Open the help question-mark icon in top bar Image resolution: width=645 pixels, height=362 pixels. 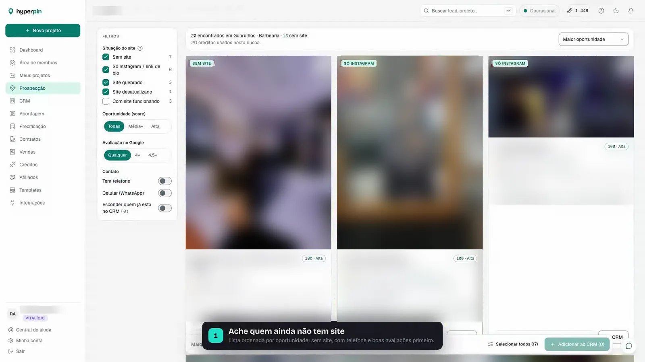click(601, 11)
